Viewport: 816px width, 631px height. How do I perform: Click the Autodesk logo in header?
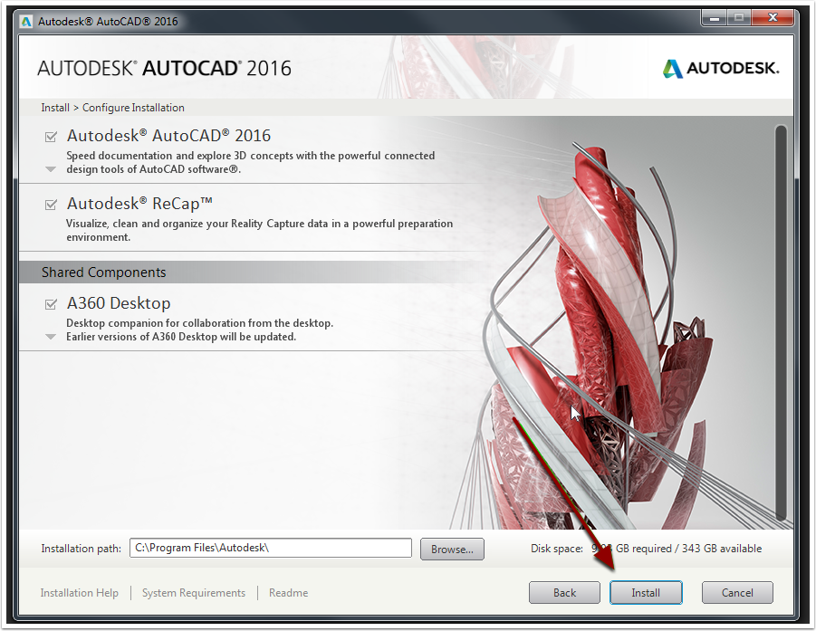[x=721, y=68]
